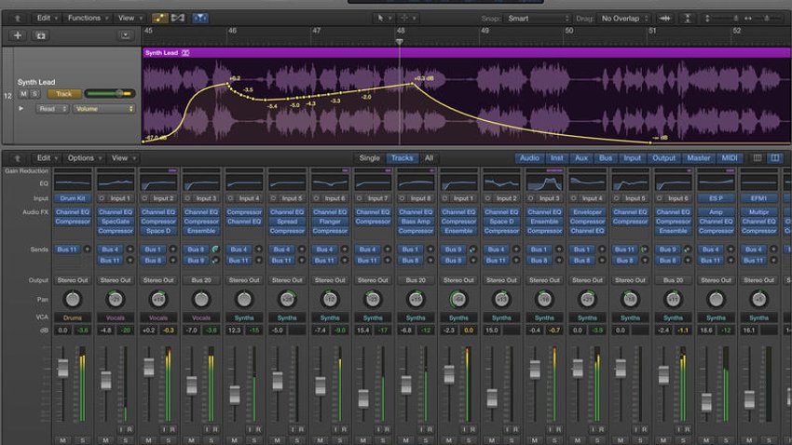Mute the Synth Lead track
The width and height of the screenshot is (792, 445).
[x=23, y=94]
